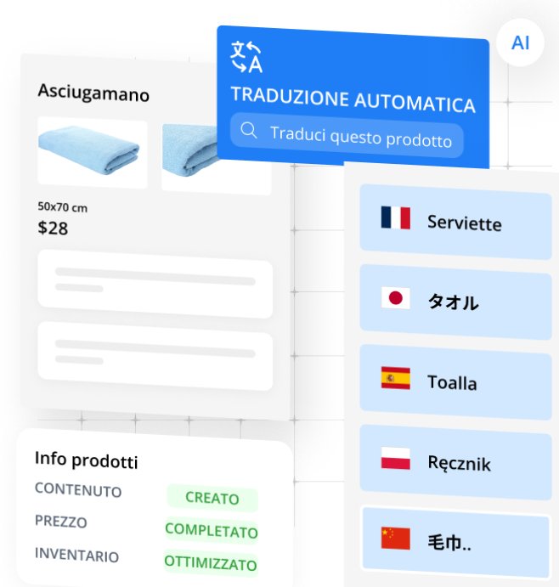The width and height of the screenshot is (559, 587).
Task: Click the Spanish flag icon
Action: coord(395,378)
